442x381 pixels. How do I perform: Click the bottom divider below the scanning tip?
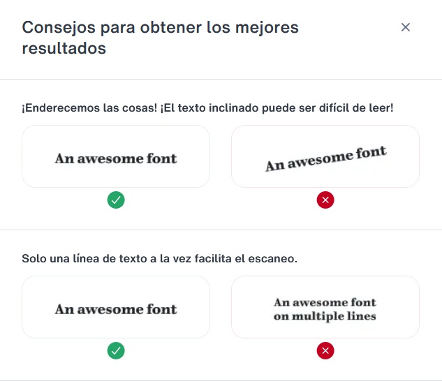pos(221,380)
